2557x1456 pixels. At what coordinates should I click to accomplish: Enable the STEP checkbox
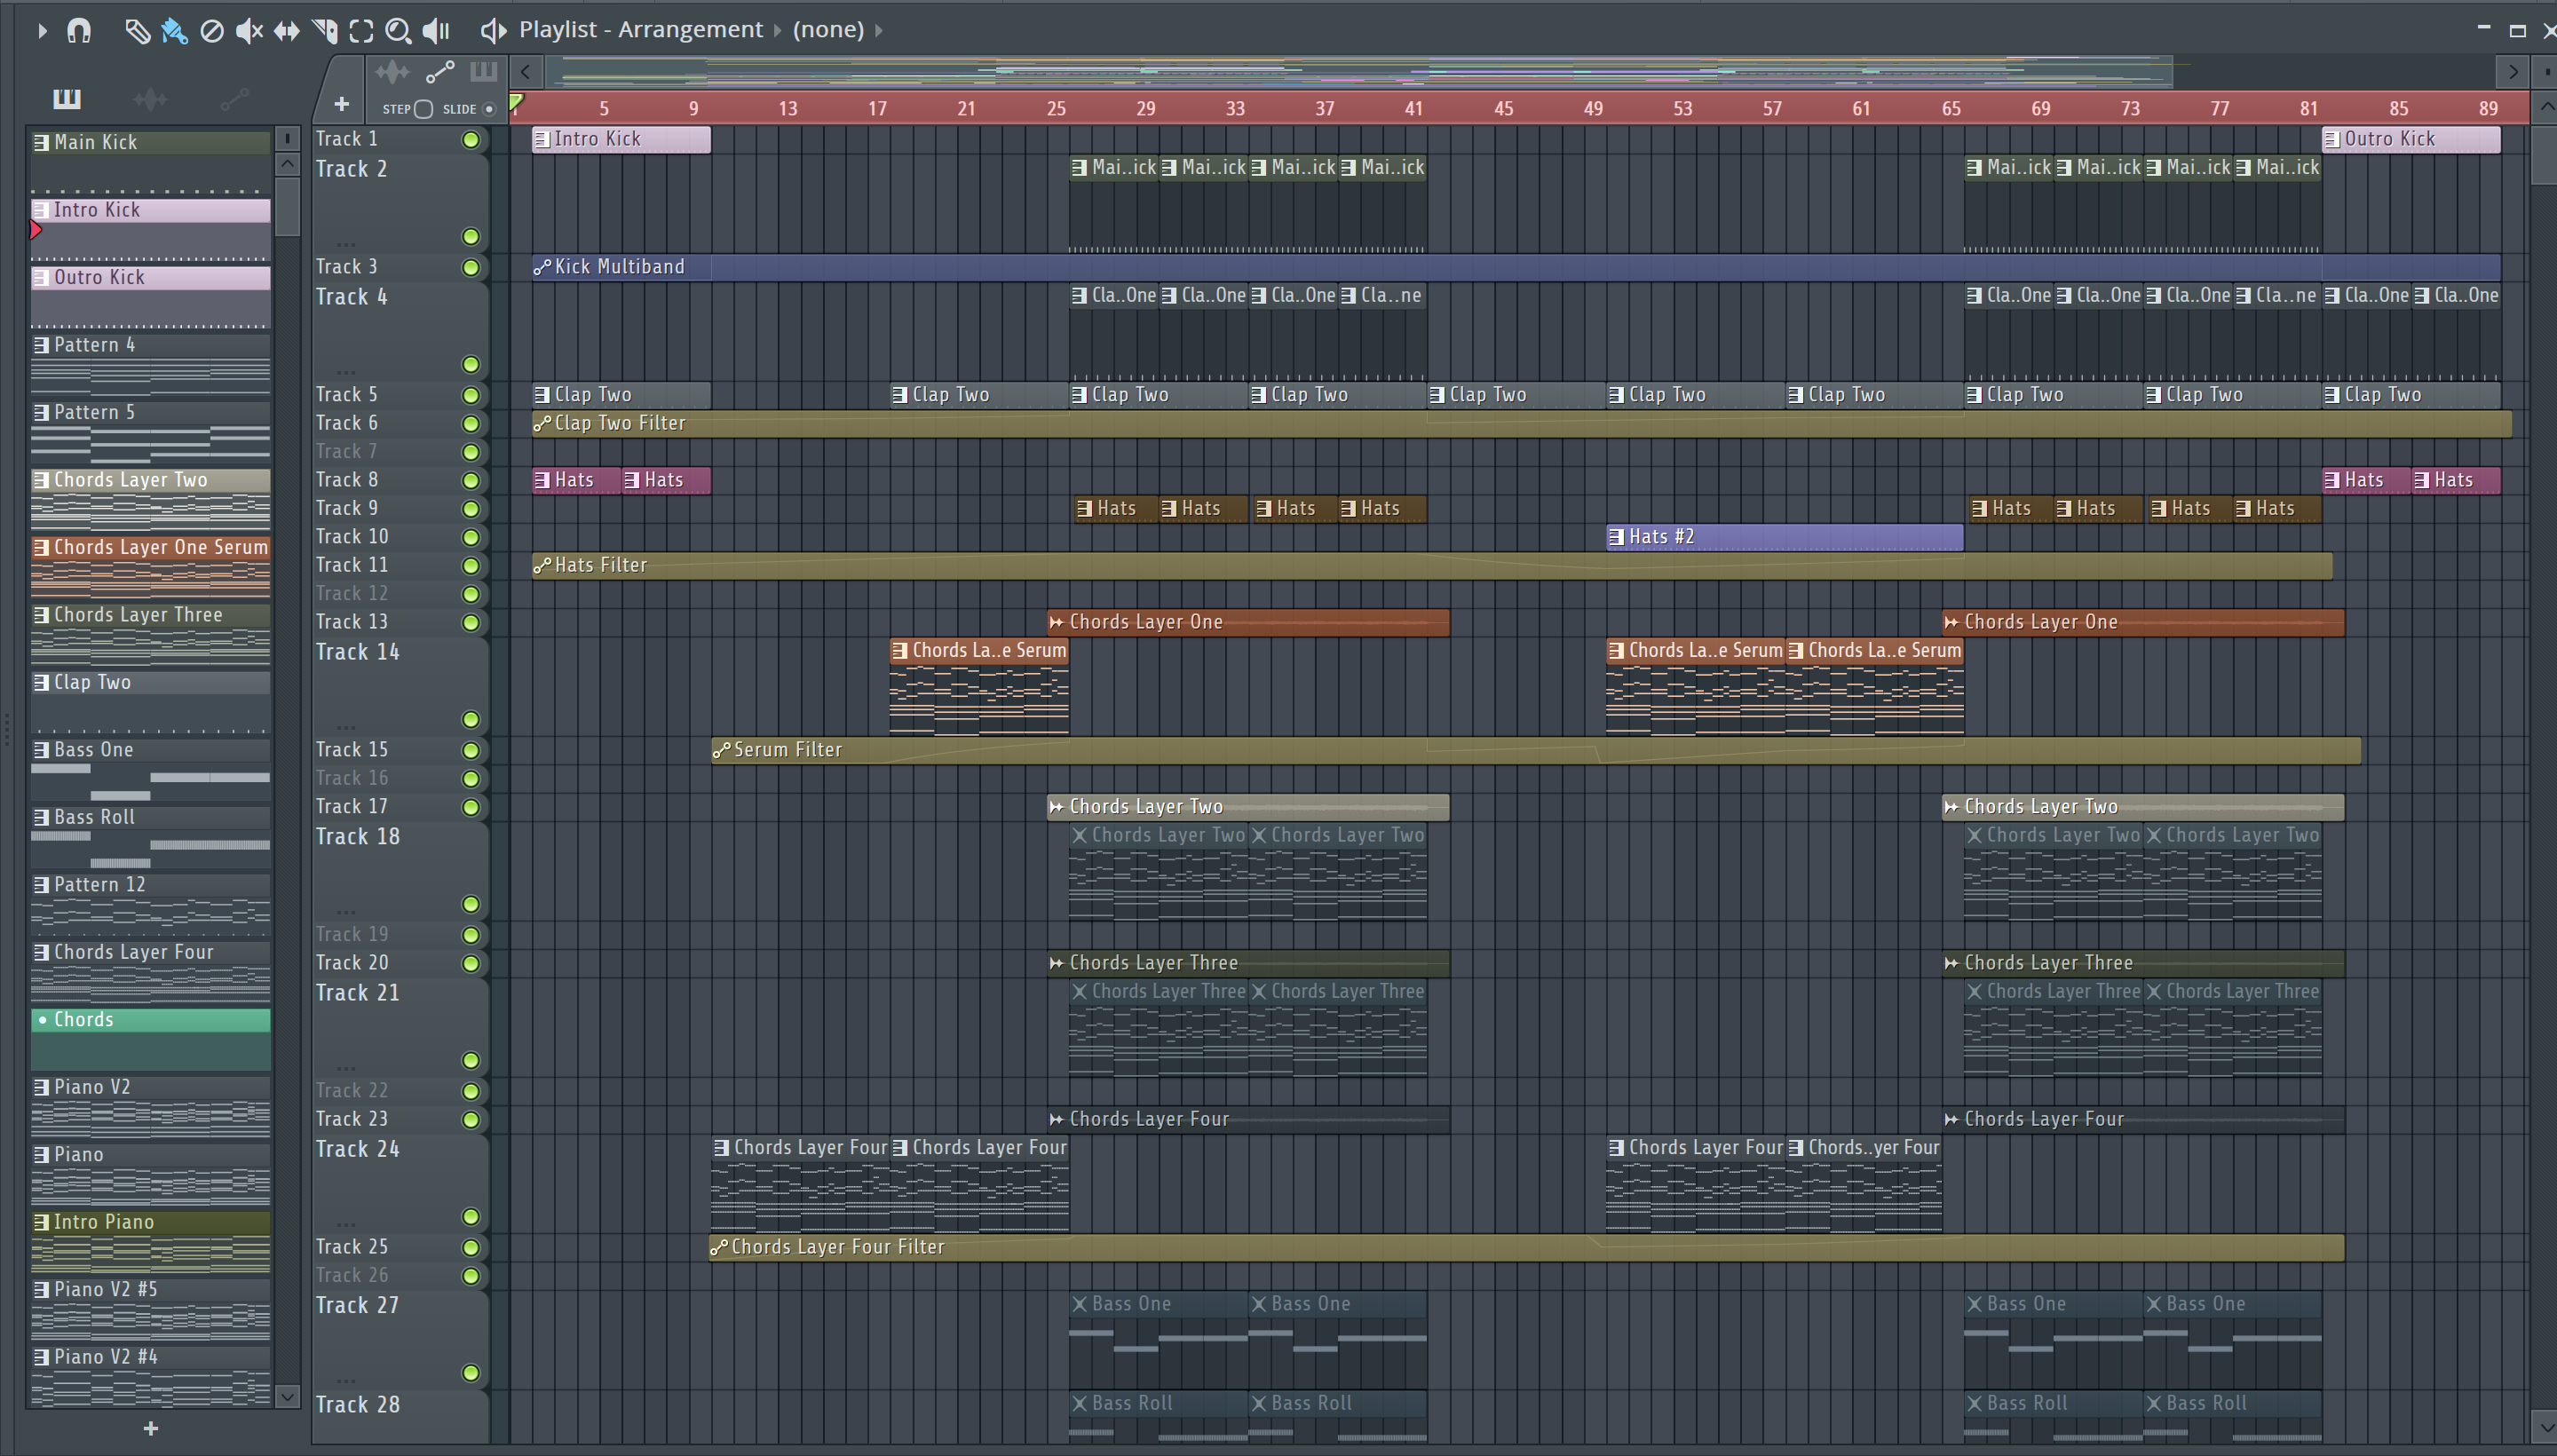(x=423, y=109)
